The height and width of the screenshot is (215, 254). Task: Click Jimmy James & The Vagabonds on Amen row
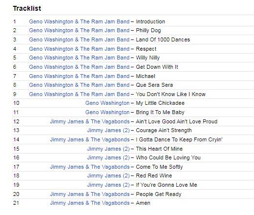pyautogui.click(x=90, y=203)
